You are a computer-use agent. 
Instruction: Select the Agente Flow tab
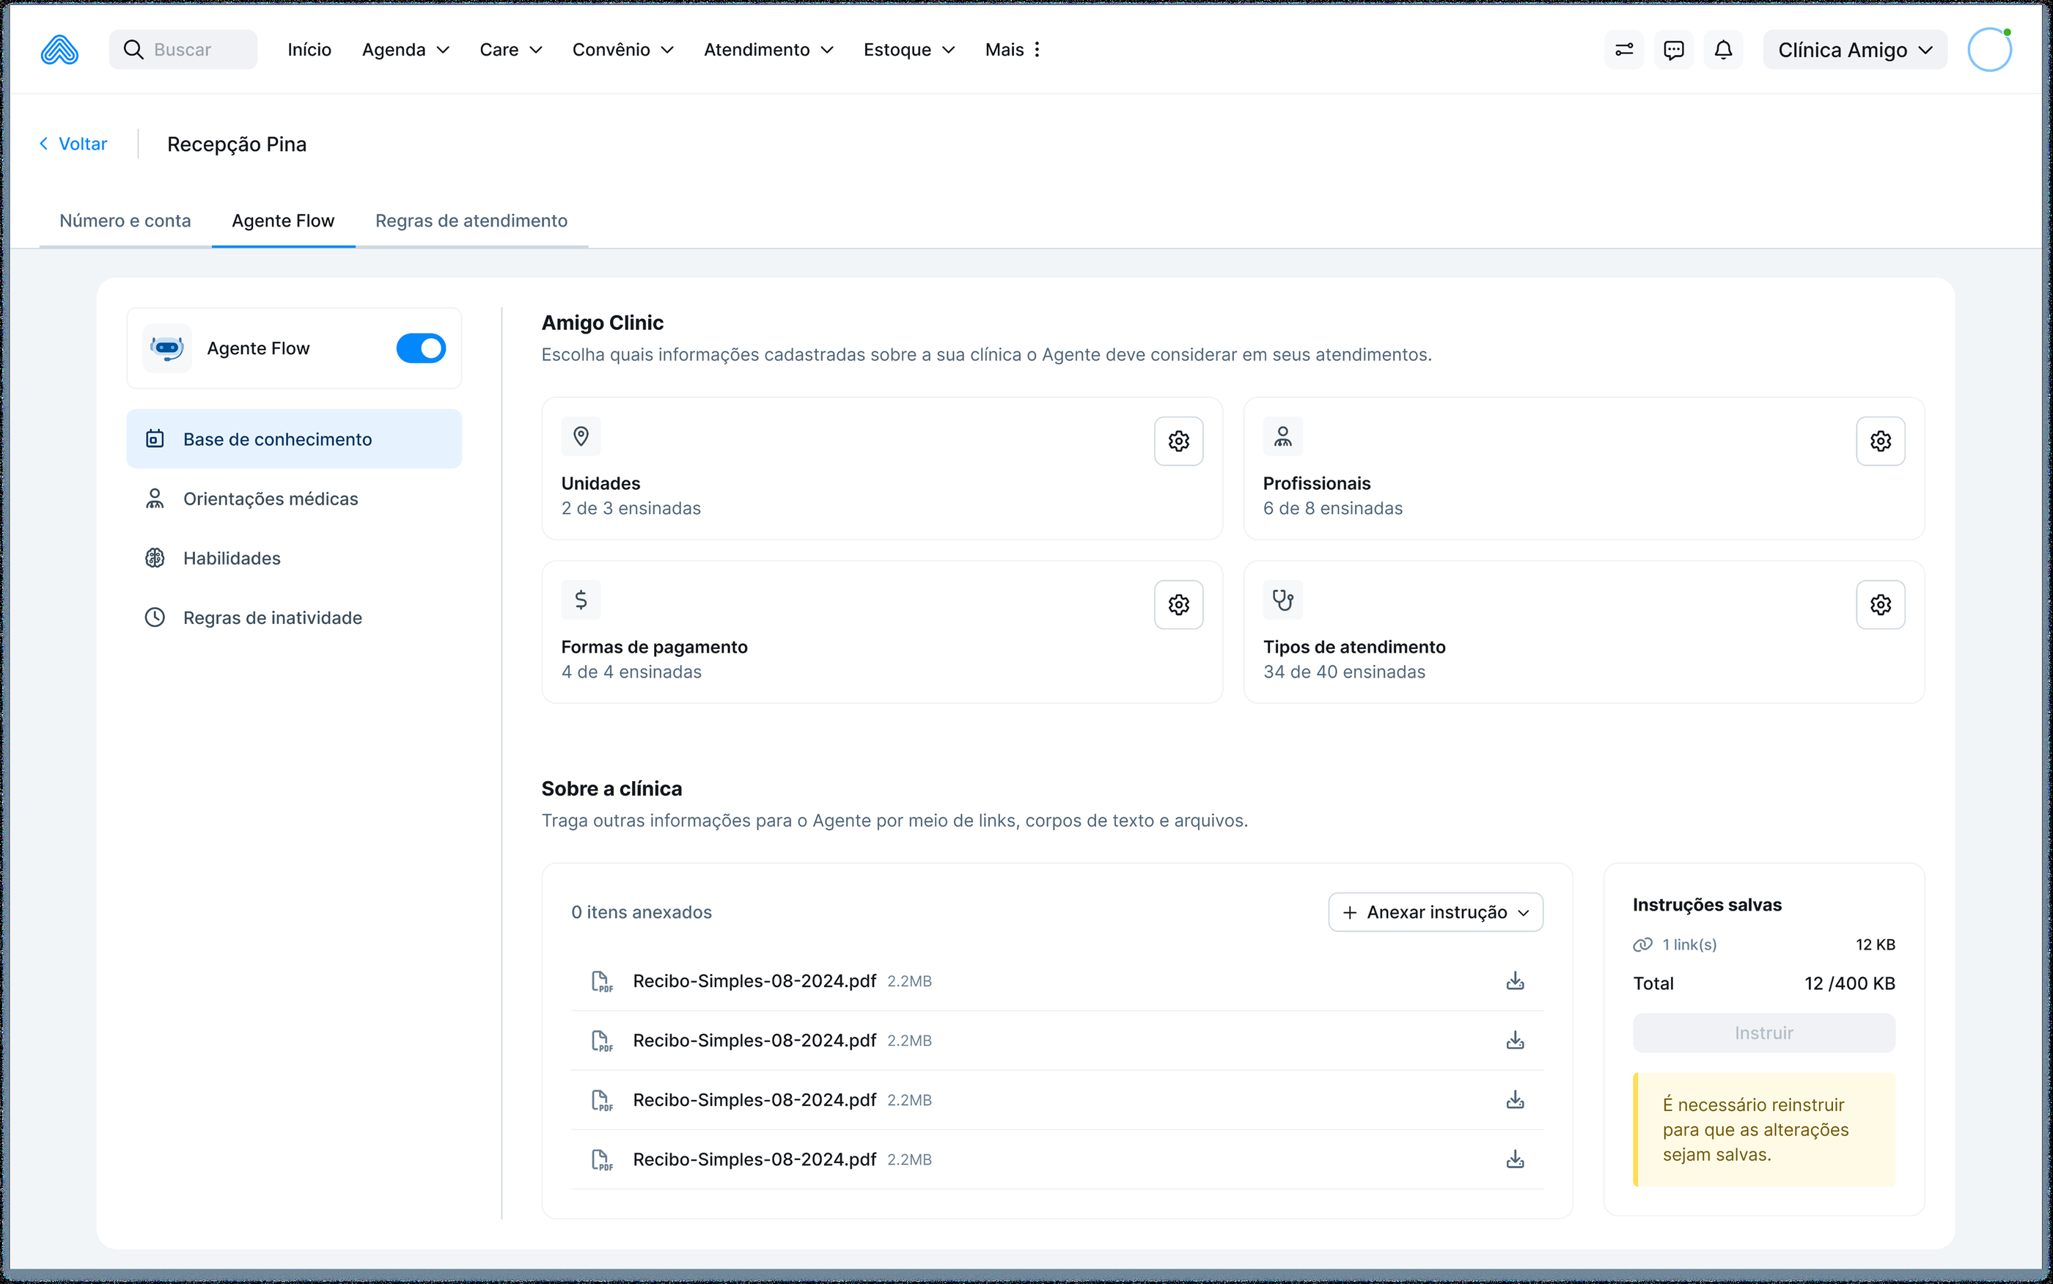coord(283,221)
